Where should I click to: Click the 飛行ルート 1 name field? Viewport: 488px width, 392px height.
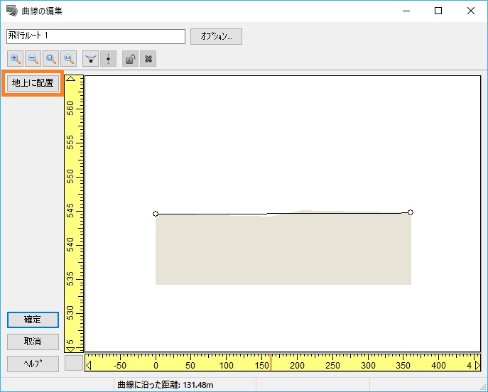tap(96, 36)
